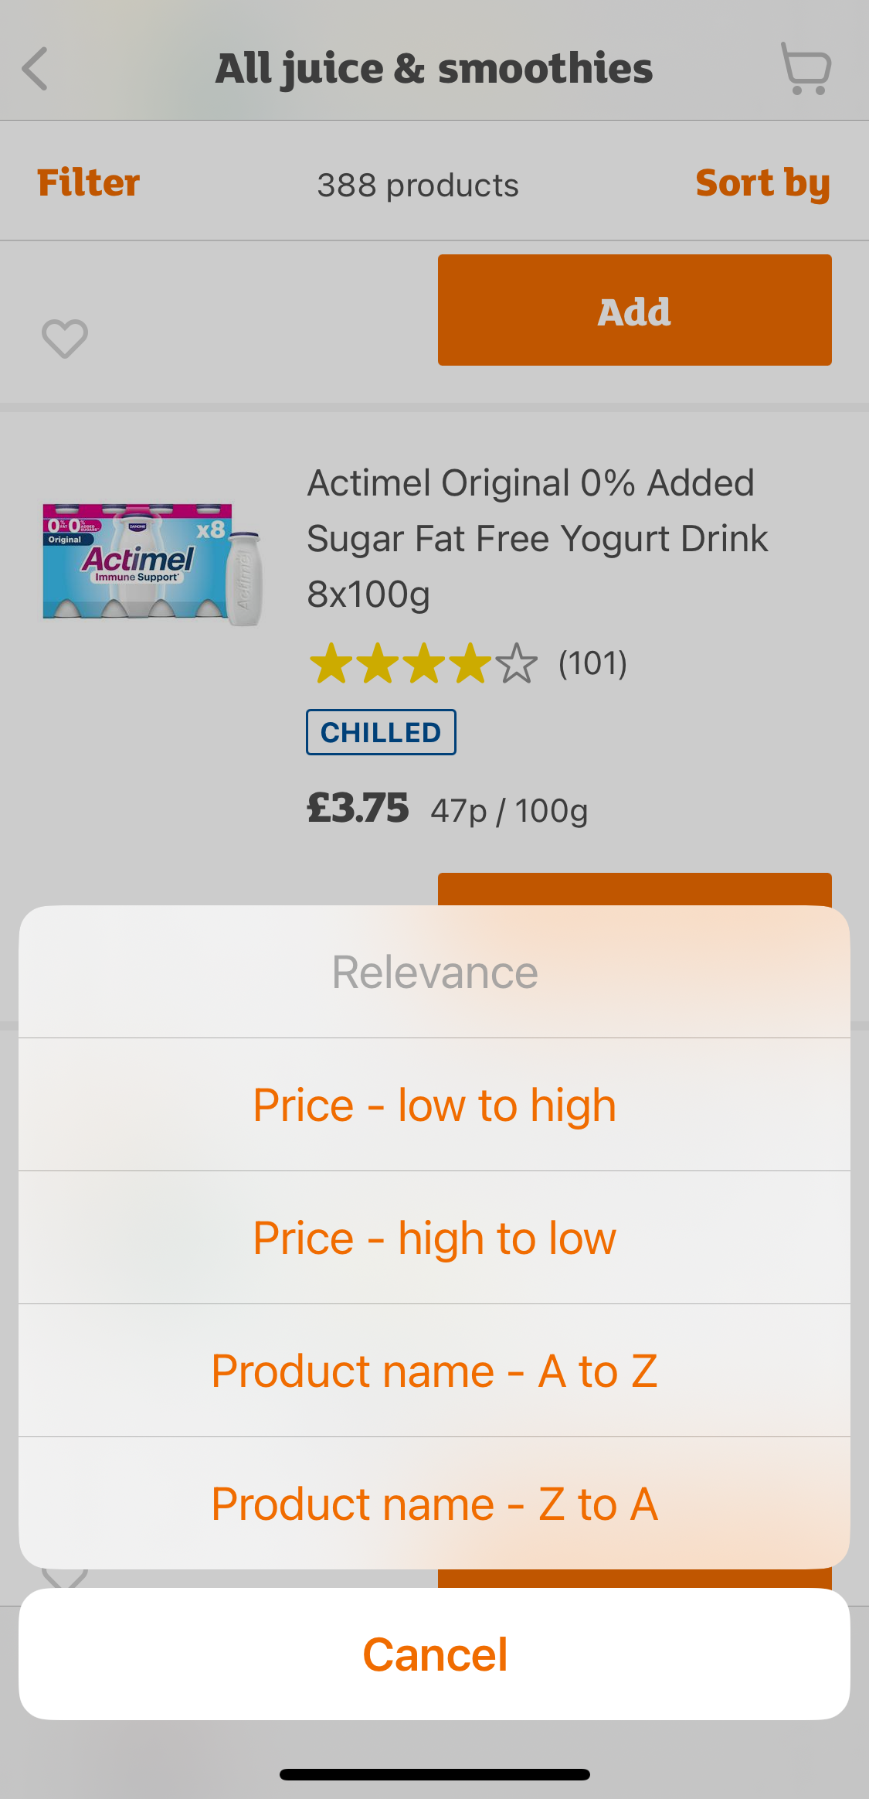This screenshot has width=869, height=1799.
Task: Choose Product name - A to Z
Action: pyautogui.click(x=434, y=1371)
